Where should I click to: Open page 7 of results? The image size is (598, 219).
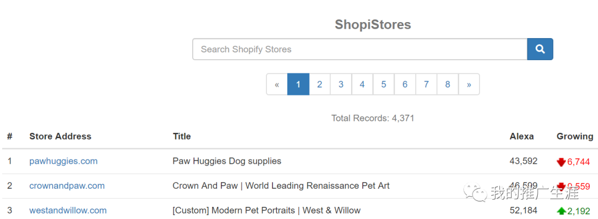coord(426,84)
